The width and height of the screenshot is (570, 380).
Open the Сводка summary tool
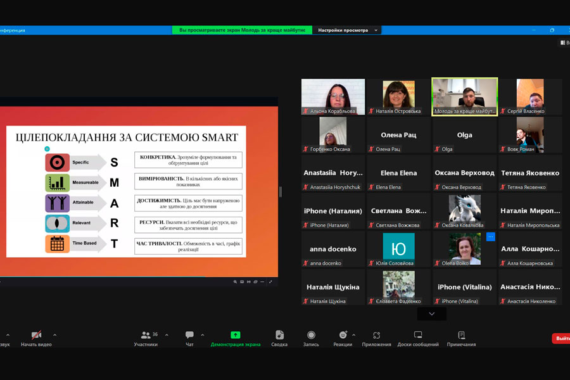click(279, 338)
